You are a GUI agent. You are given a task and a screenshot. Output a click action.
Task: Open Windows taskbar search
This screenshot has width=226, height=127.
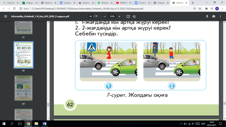(12, 124)
